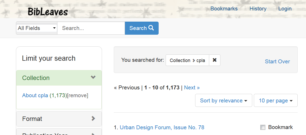Go to Bookmarks in the top navigation
The width and height of the screenshot is (306, 135).
224,9
